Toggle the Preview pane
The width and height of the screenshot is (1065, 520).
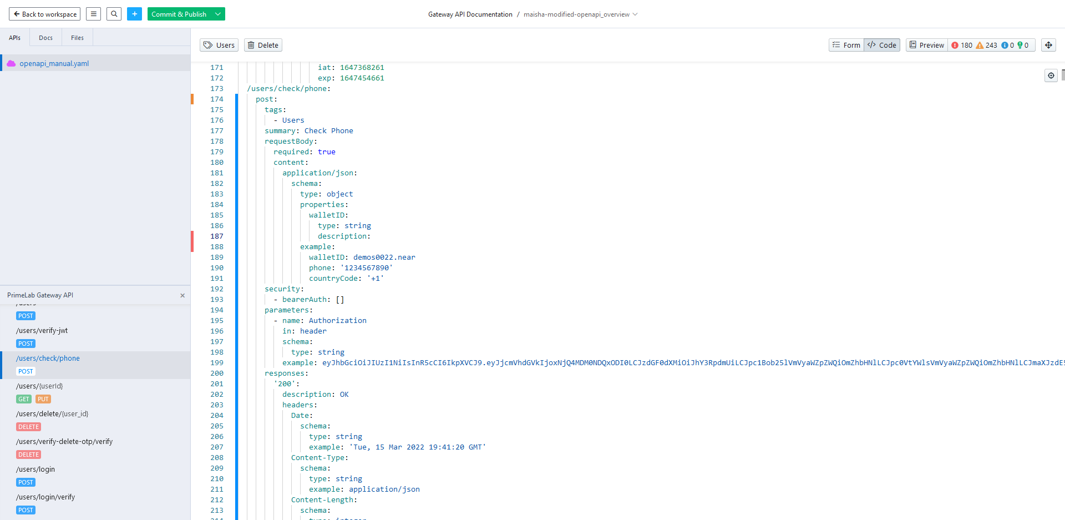tap(926, 45)
